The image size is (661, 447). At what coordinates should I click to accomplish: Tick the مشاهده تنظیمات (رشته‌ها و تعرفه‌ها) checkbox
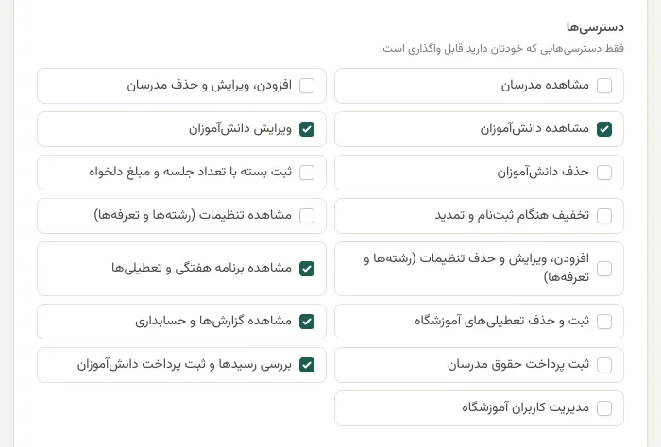(307, 216)
